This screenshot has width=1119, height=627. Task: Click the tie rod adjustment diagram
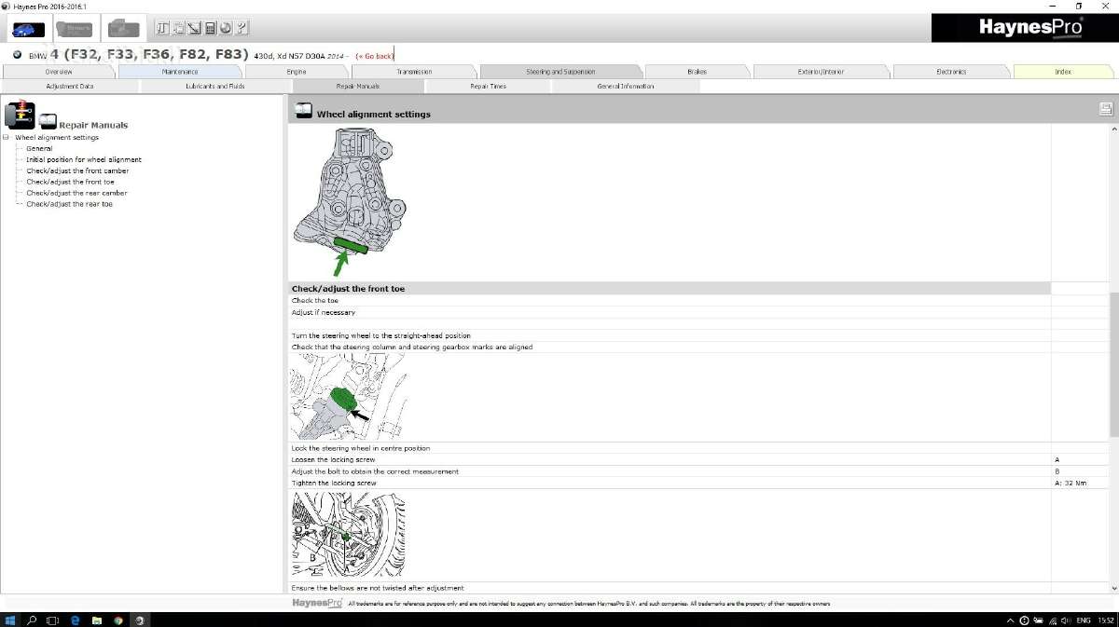tap(348, 535)
